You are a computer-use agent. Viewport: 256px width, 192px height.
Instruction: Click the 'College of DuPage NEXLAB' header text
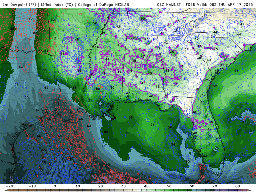(x=103, y=4)
